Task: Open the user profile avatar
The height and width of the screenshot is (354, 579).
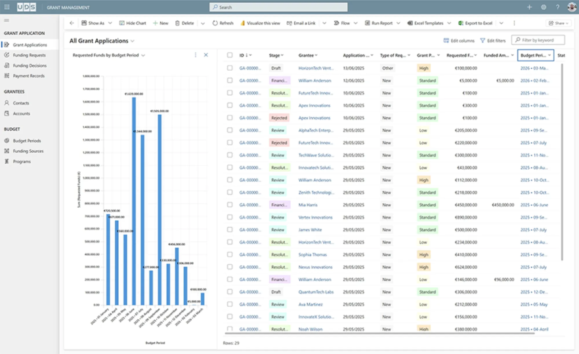Action: pos(572,7)
